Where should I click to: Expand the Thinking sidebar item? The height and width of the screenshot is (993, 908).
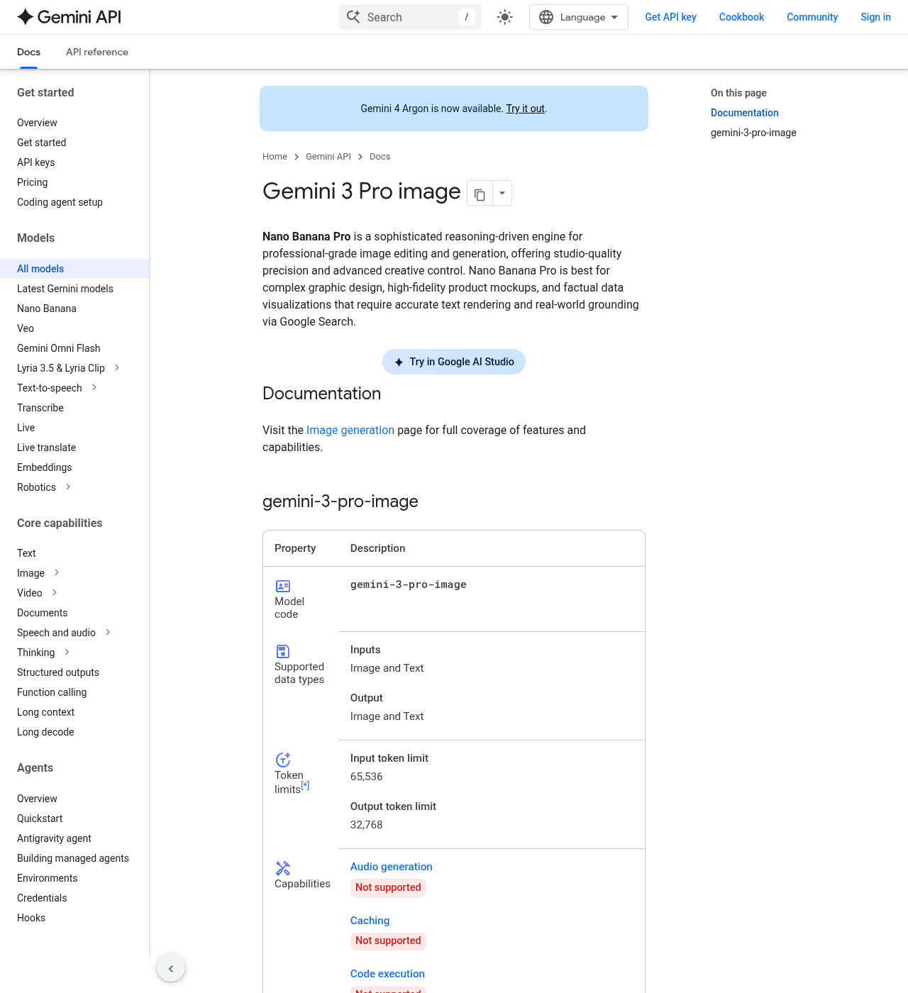[67, 652]
